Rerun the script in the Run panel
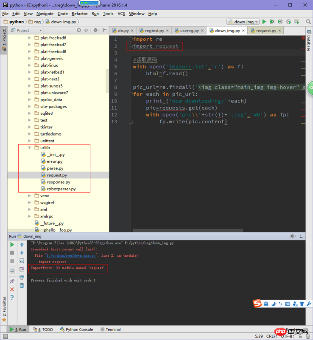 pos(12,244)
